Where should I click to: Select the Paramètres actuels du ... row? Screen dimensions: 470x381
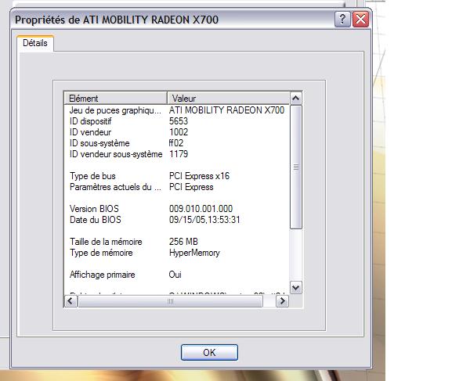click(177, 187)
